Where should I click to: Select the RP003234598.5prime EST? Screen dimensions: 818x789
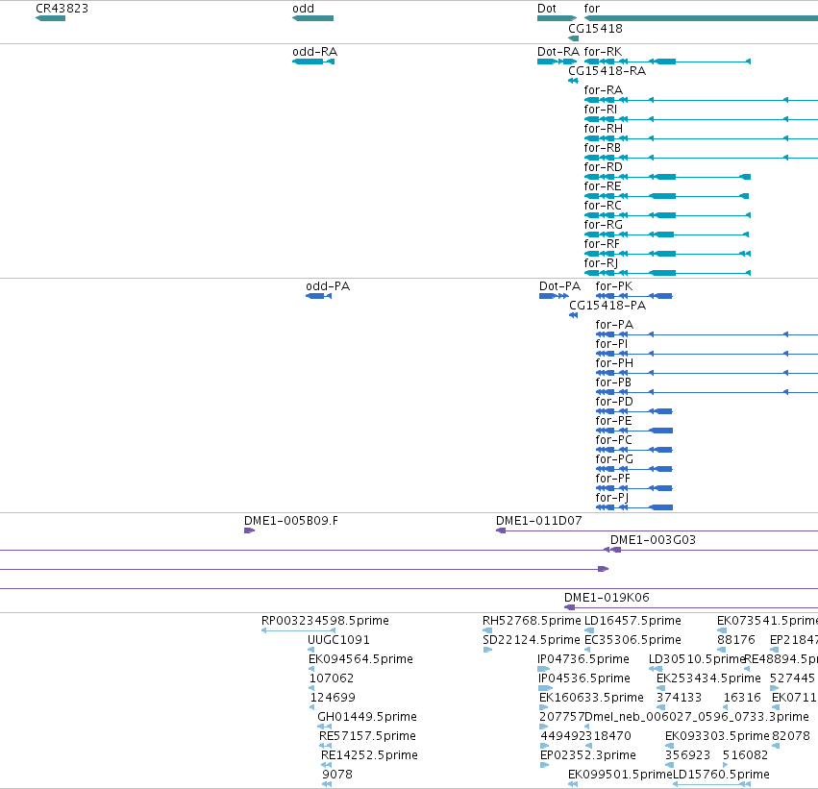(298, 631)
